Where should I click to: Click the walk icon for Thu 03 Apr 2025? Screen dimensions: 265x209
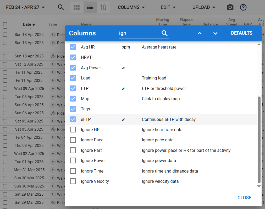(53, 146)
